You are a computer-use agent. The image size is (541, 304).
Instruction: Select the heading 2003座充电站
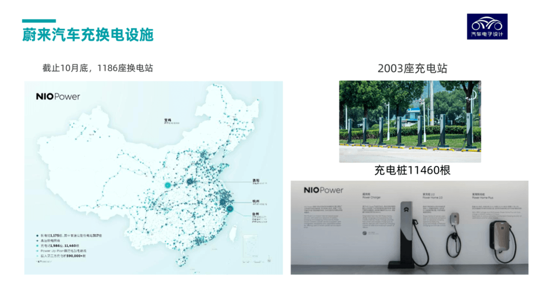[x=412, y=68]
